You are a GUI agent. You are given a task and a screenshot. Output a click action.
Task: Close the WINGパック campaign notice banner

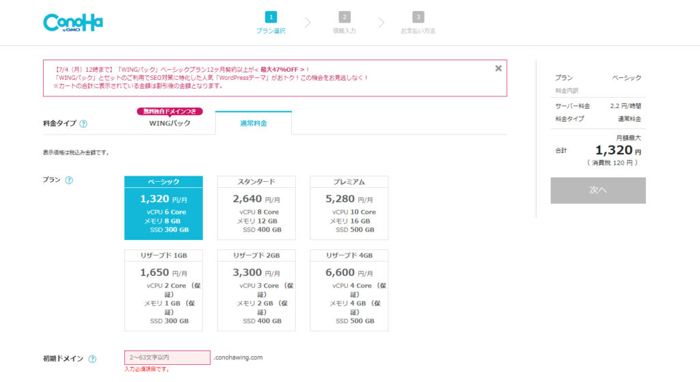(498, 68)
